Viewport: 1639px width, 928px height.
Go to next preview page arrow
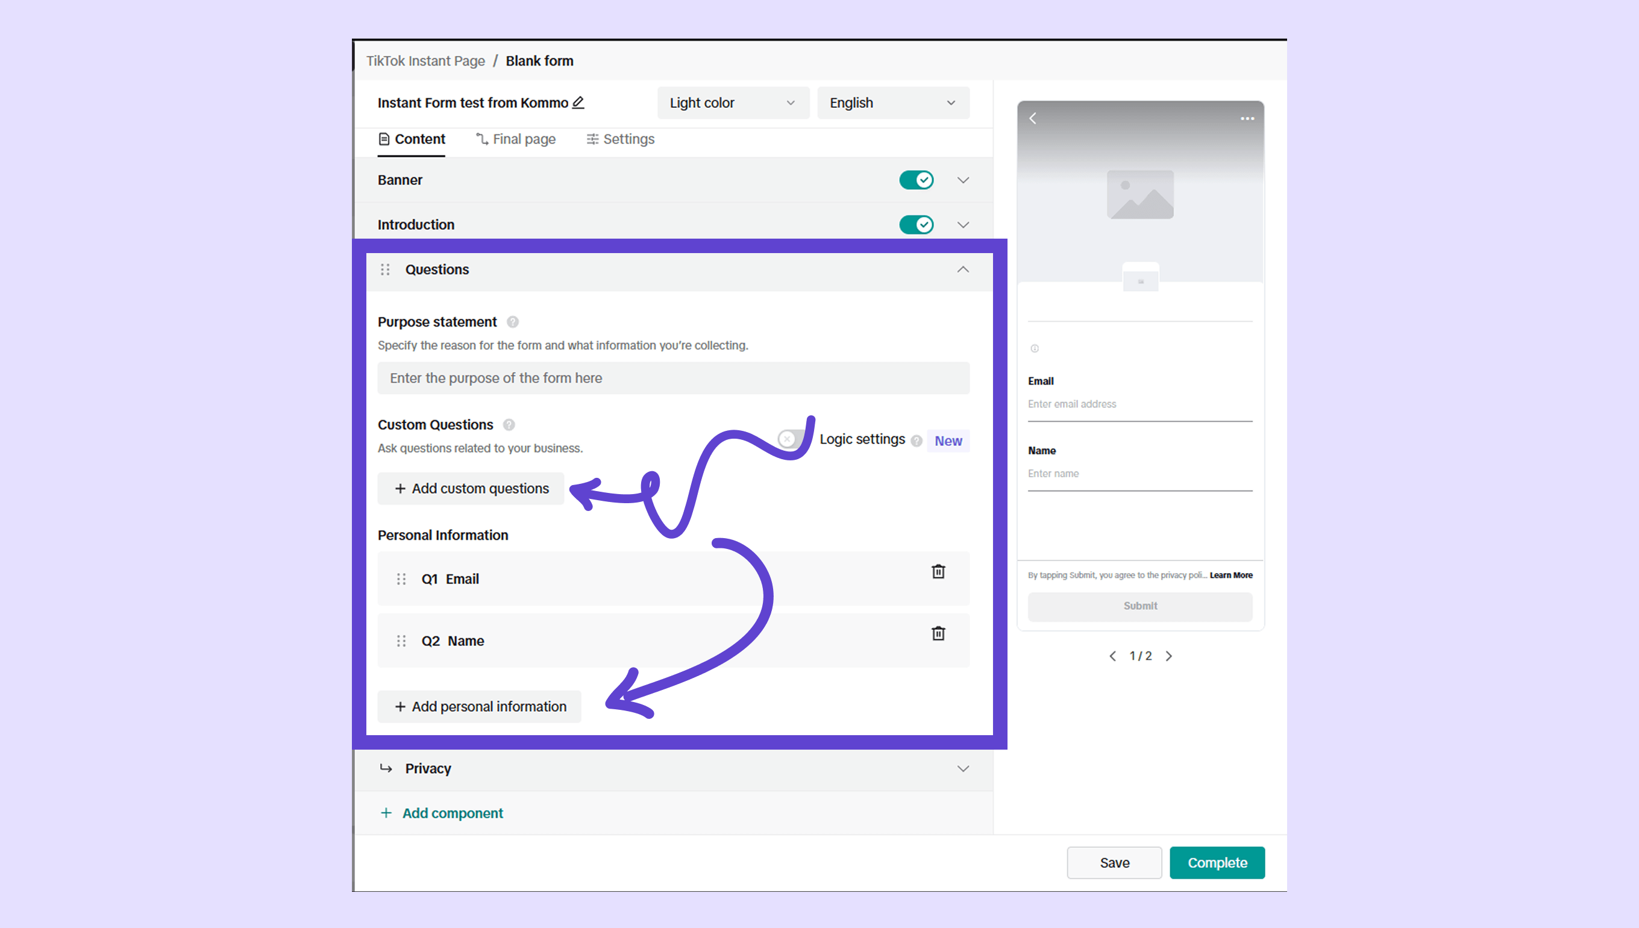click(1169, 656)
